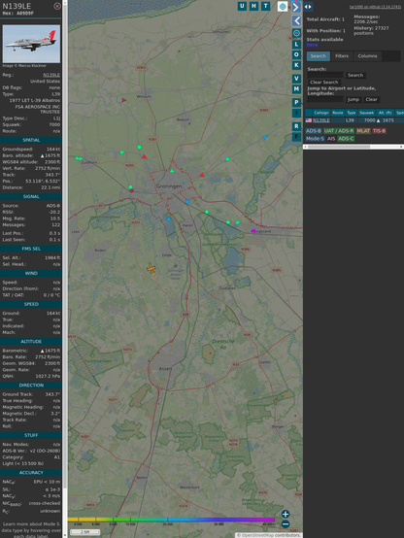The height and width of the screenshot is (538, 404).
Task: Click the Jump button
Action: [x=353, y=99]
